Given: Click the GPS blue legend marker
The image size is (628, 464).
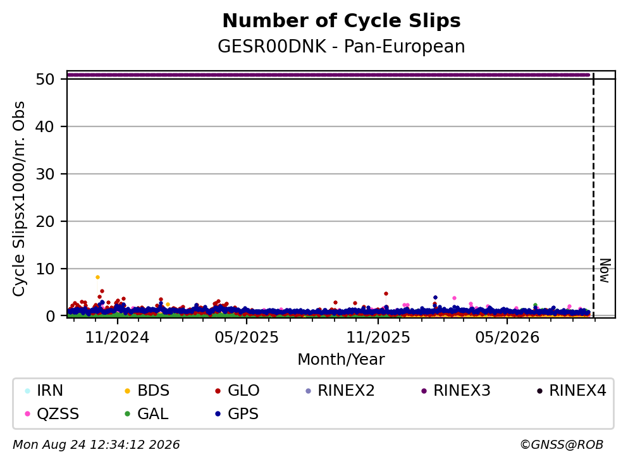Looking at the screenshot, I should (x=218, y=414).
